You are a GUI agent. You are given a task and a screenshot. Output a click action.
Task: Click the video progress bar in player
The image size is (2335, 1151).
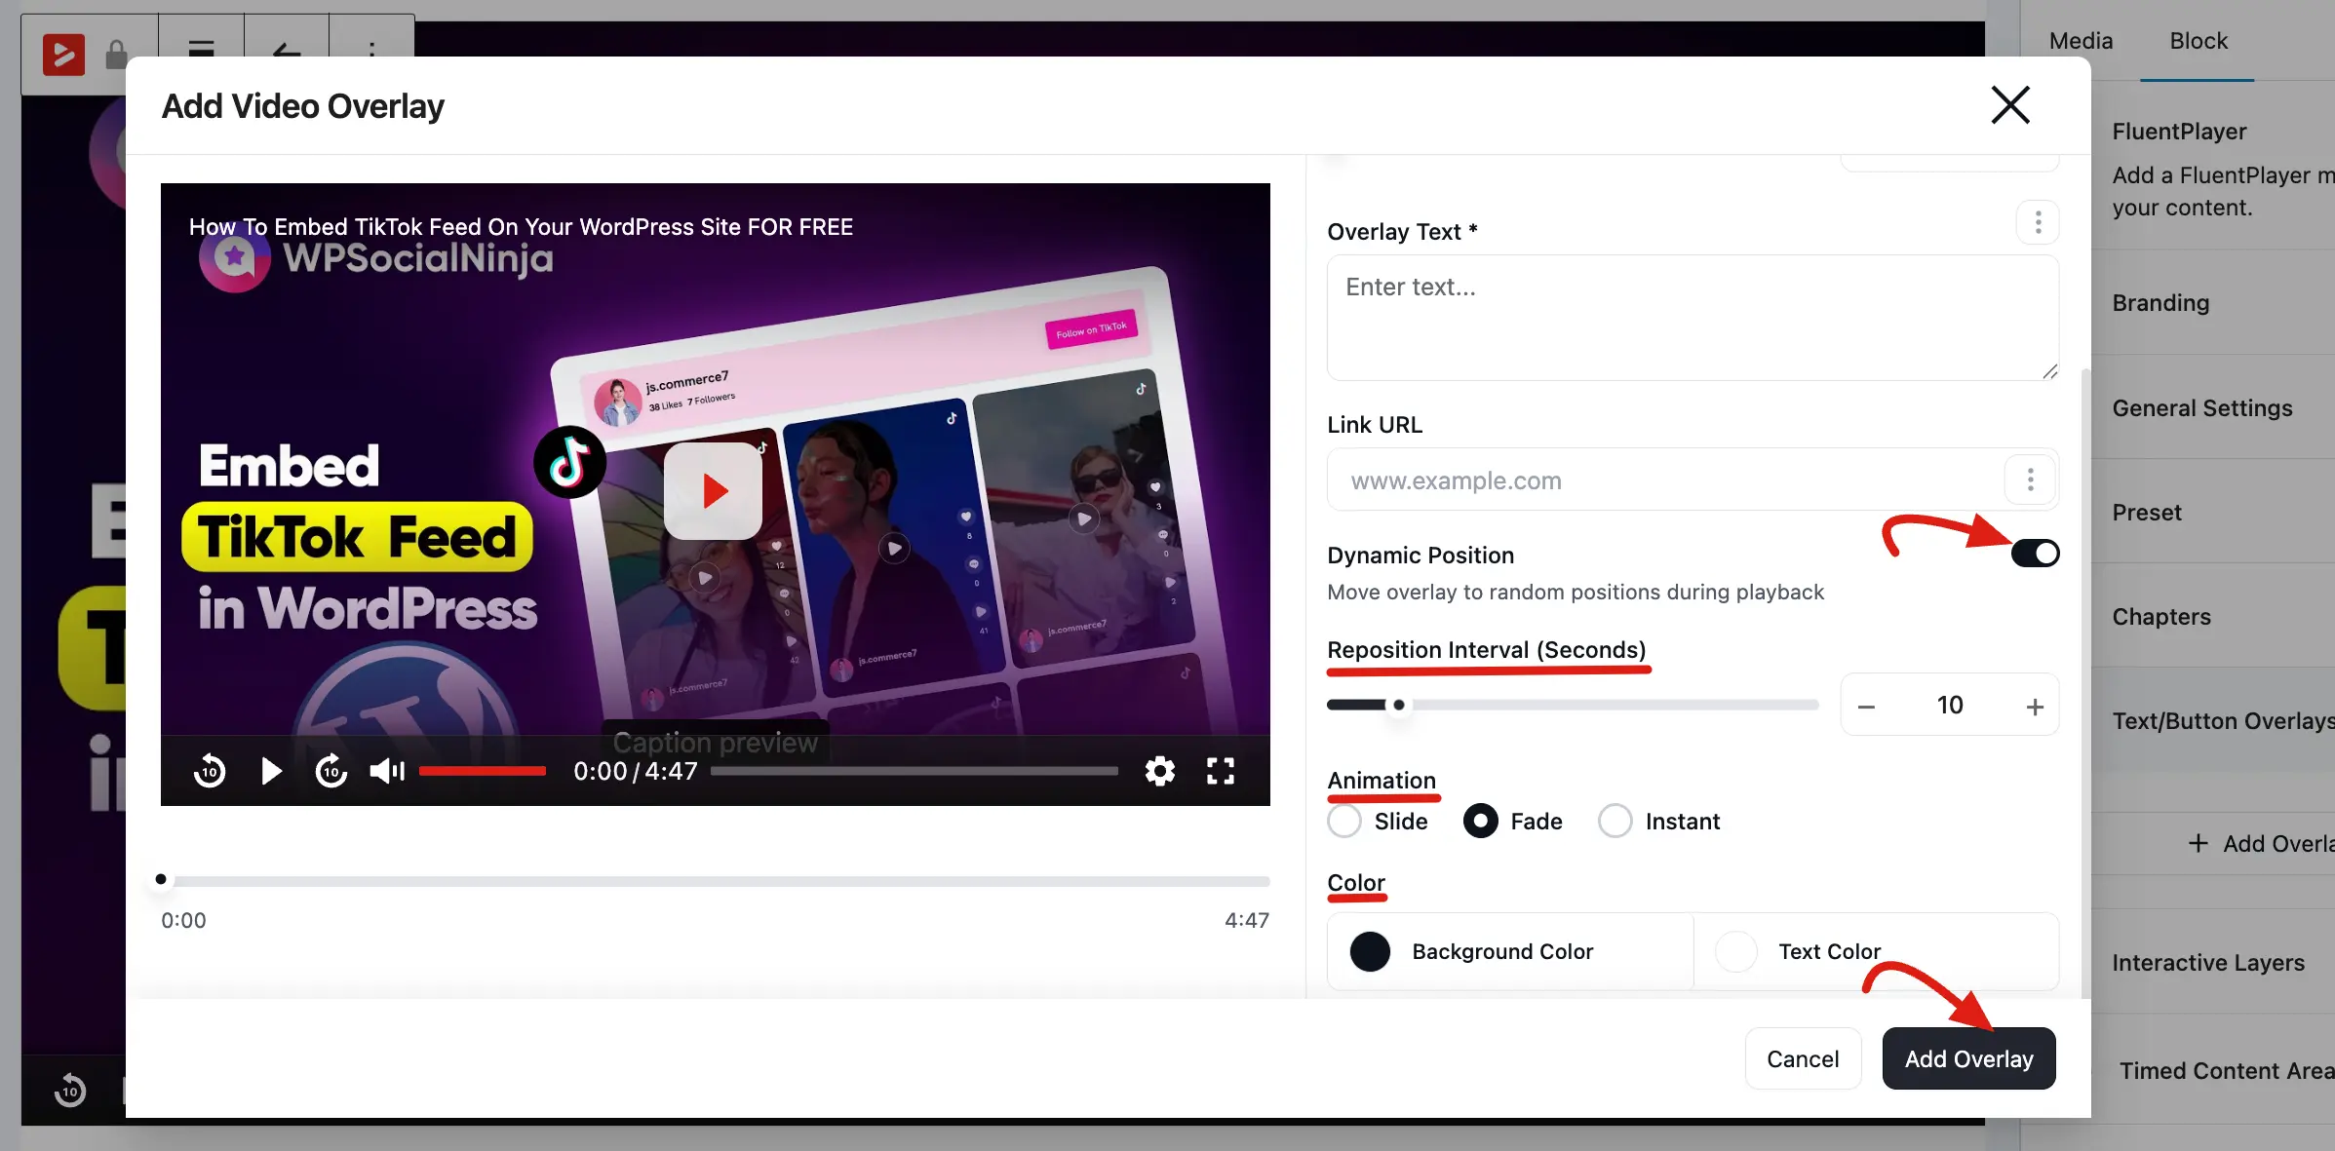[915, 771]
